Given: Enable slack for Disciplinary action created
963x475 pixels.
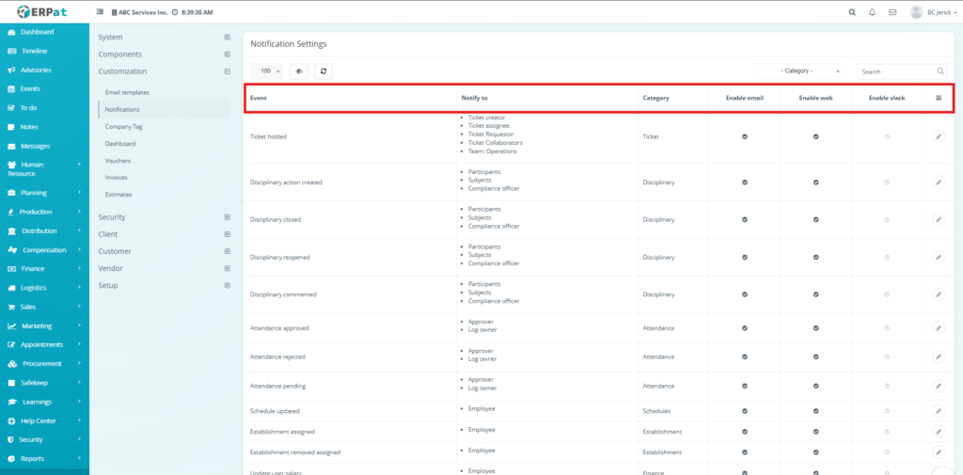Looking at the screenshot, I should 886,182.
